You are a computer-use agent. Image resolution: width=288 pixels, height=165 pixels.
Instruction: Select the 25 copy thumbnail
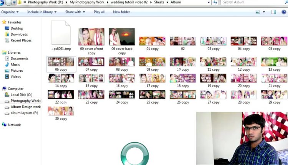tap(152, 94)
